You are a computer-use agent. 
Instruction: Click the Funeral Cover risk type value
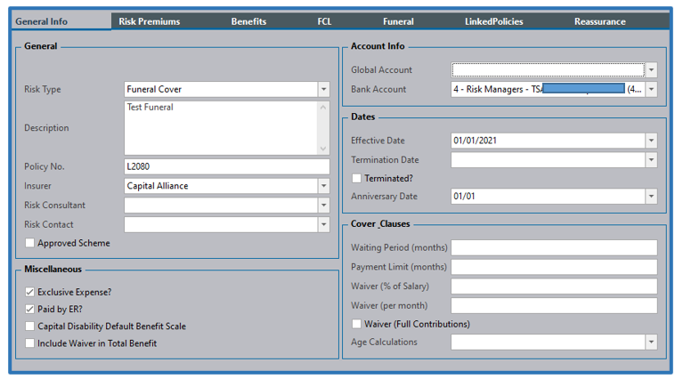154,89
